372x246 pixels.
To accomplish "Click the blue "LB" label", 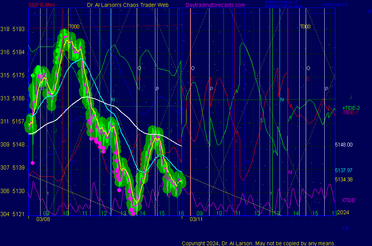I will 345,229.
